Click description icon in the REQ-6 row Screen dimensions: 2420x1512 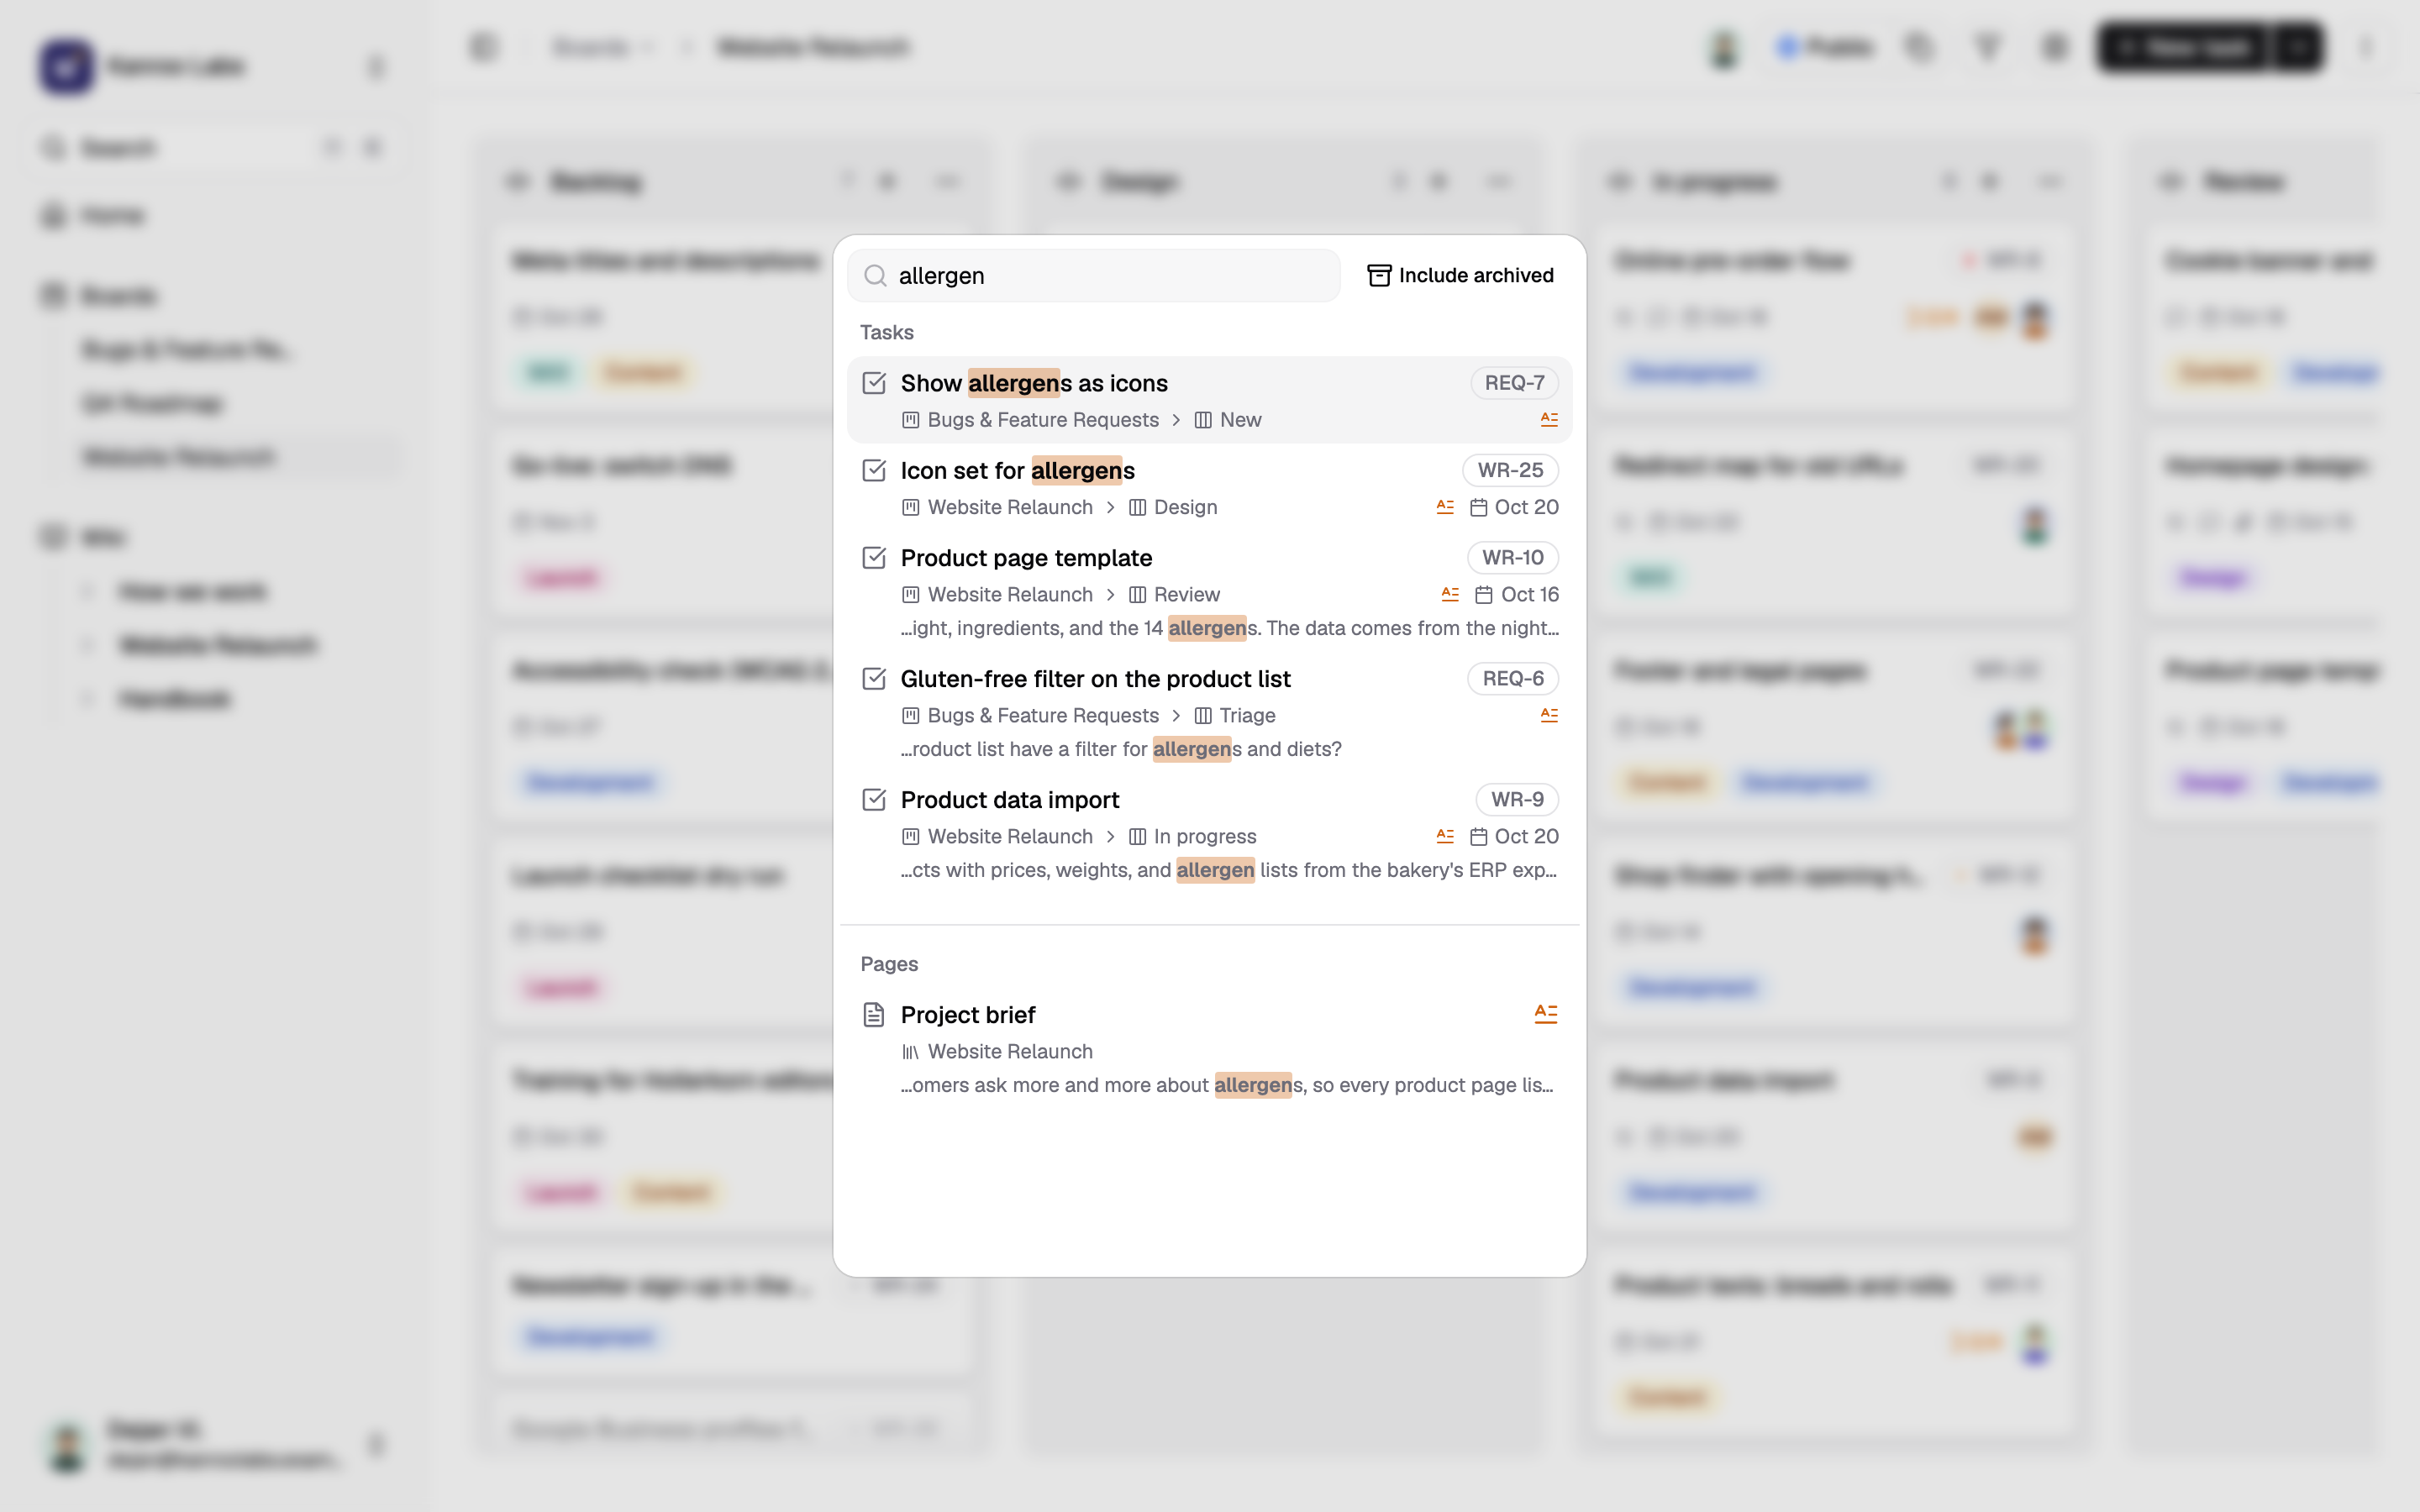(1549, 715)
